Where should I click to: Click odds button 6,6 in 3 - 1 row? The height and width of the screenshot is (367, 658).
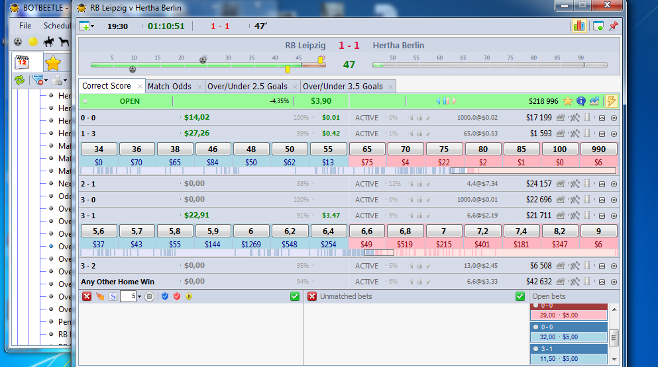(x=366, y=231)
